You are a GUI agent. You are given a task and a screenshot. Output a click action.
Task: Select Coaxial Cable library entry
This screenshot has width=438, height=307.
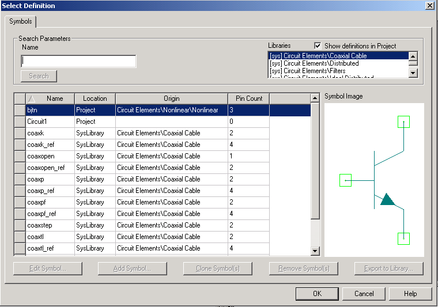click(338, 56)
